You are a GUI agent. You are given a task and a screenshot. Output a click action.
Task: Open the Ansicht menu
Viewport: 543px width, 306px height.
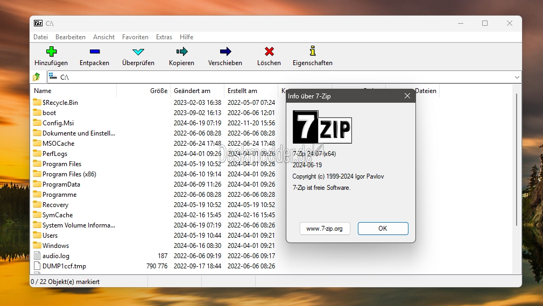[103, 37]
